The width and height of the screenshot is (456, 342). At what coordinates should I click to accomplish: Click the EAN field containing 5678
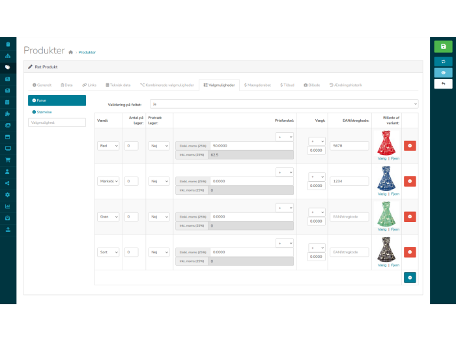point(349,146)
